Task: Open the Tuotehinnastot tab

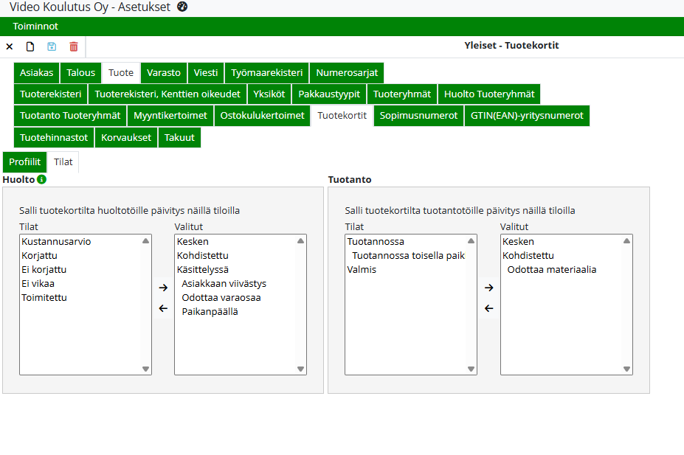Action: point(54,138)
